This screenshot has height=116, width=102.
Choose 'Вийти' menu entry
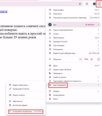tap(74, 99)
